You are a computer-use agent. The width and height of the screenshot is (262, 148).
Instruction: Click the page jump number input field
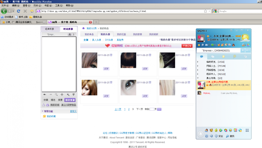[152, 109]
